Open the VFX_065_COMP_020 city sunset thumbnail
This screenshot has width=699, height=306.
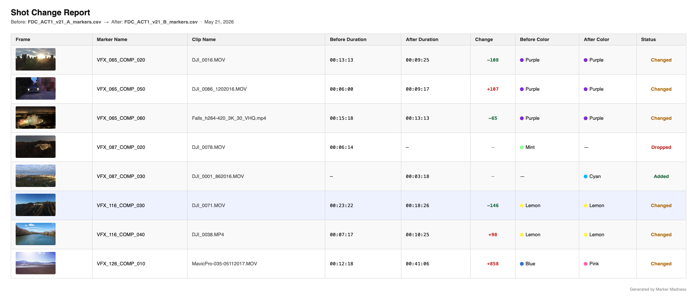[35, 59]
